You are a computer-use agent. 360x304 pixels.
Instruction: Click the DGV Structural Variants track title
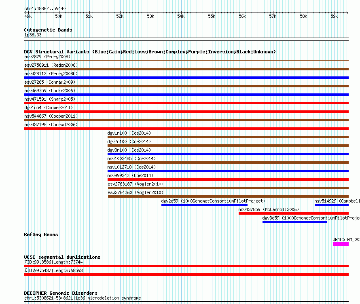[150, 52]
